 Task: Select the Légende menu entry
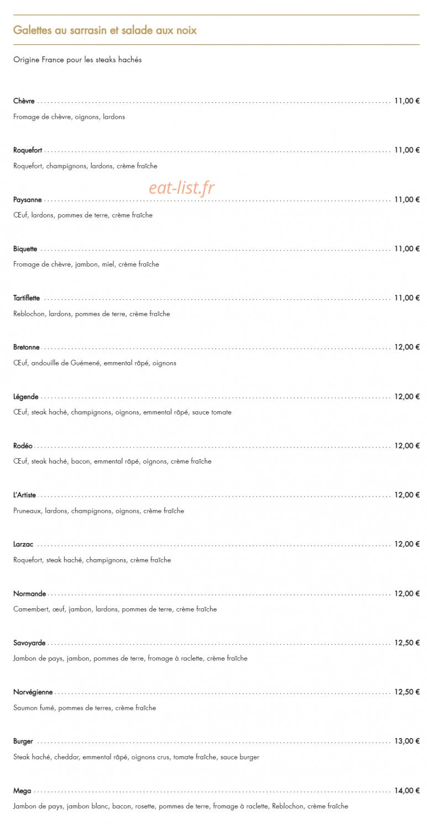[x=26, y=397]
